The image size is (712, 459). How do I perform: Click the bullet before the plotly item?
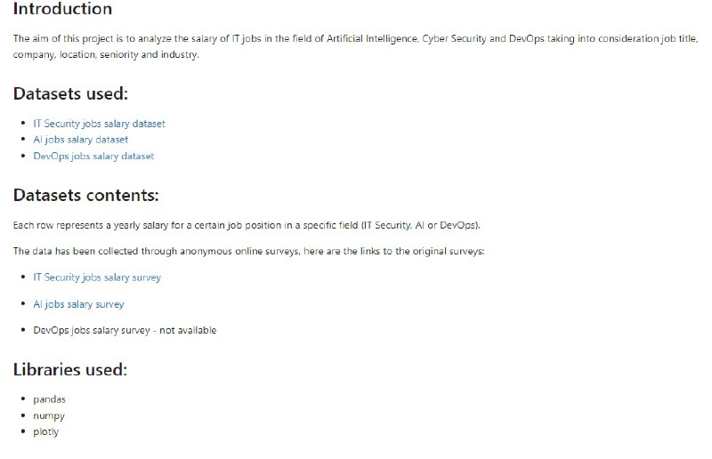pos(23,431)
